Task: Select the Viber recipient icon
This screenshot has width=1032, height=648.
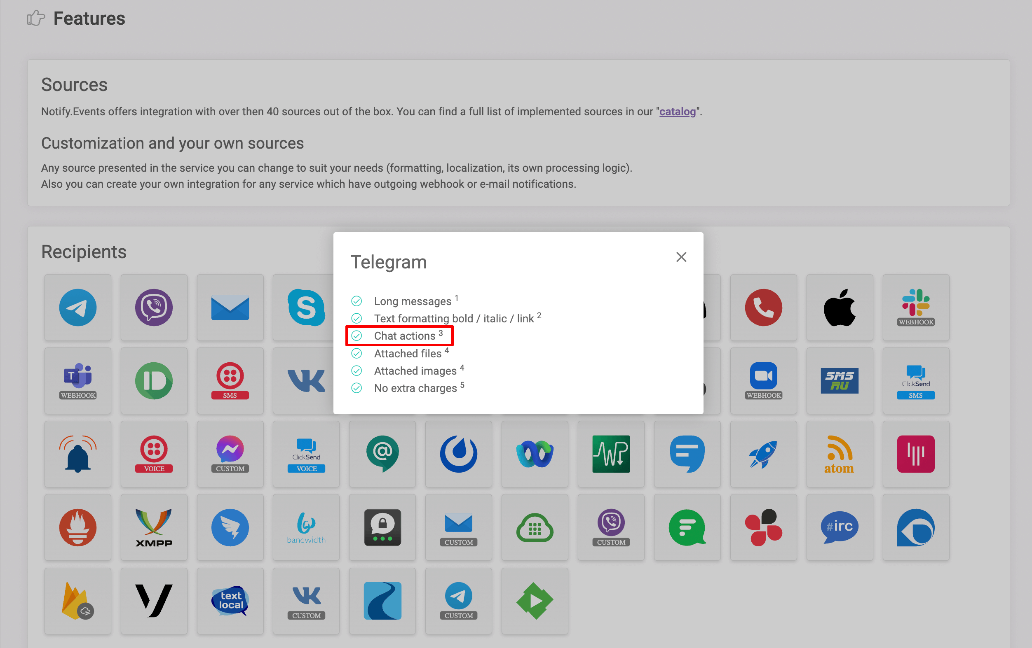Action: tap(154, 307)
